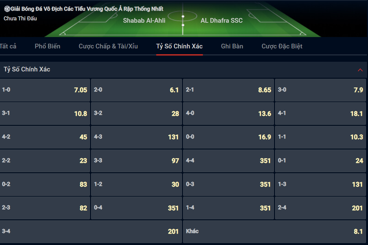Open the Cược Chấp & Tài/Xỉu tab
Screen dimensions: 368x245
pos(108,46)
